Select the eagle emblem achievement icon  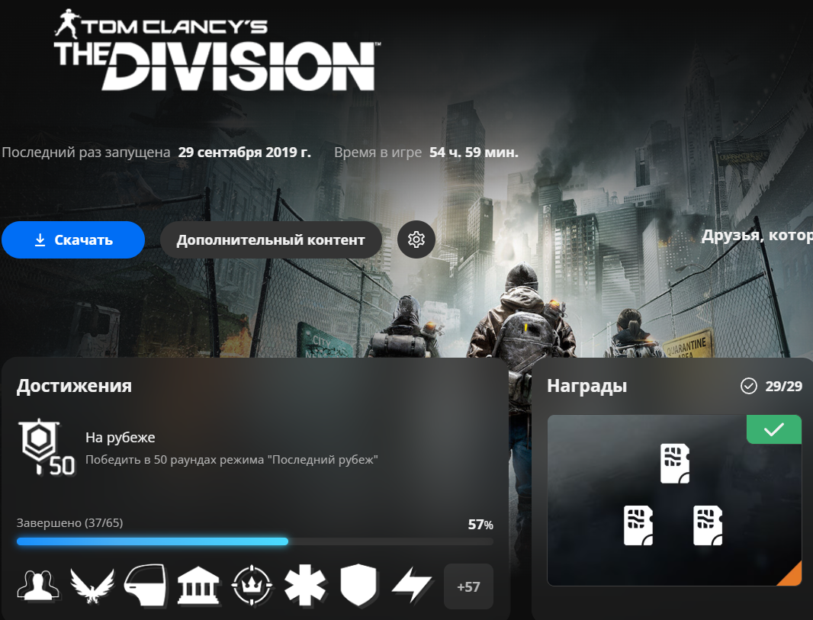[92, 586]
